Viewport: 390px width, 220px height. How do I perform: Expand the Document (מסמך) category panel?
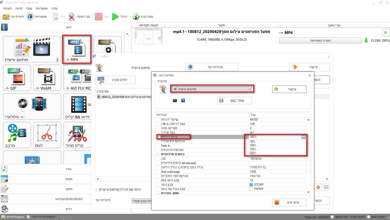(46, 189)
